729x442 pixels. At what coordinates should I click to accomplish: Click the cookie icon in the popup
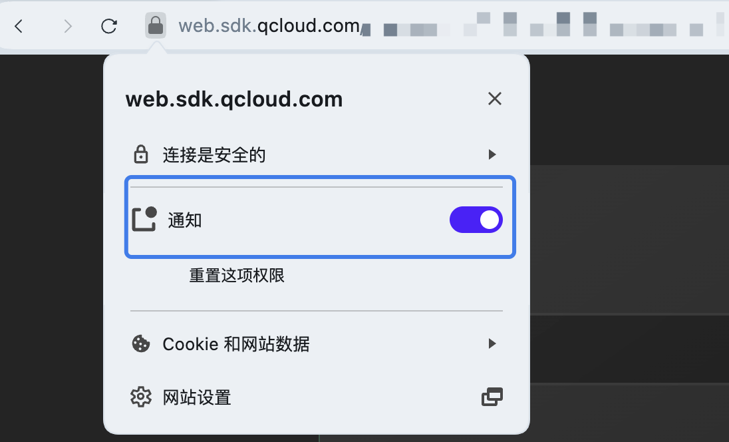click(140, 343)
